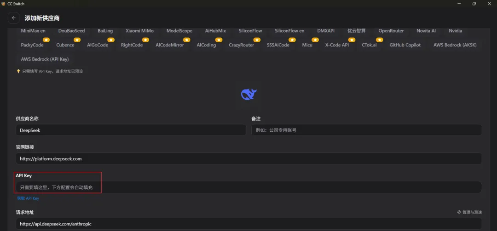This screenshot has width=497, height=231.
Task: Click the lightbulb hint icon
Action: 18,72
